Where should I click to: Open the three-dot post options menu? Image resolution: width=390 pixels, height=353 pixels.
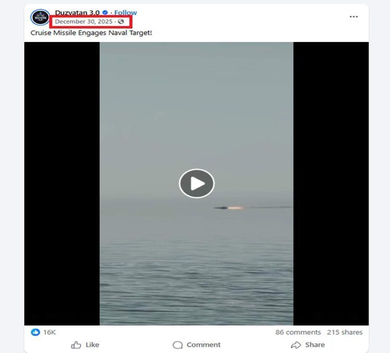354,17
